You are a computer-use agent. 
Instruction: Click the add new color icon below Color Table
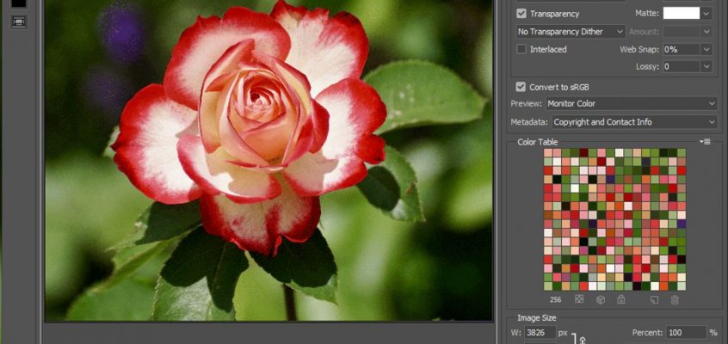point(654,299)
